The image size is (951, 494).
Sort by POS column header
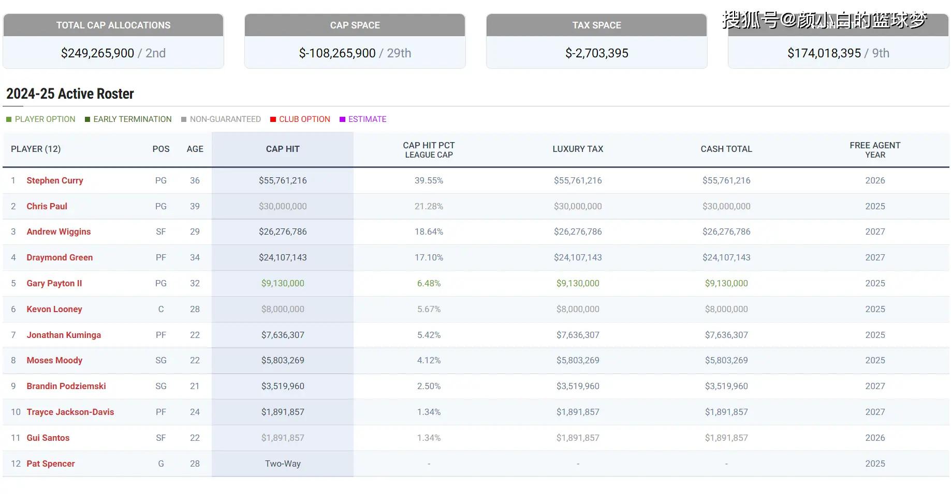coord(161,149)
